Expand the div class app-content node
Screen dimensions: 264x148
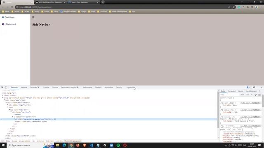[6, 136]
